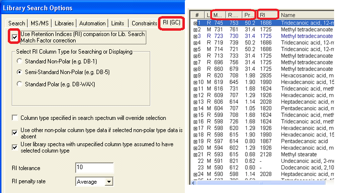Toggle use other non-polar column type data
Screen dimensions: 337x193
pyautogui.click(x=15, y=133)
